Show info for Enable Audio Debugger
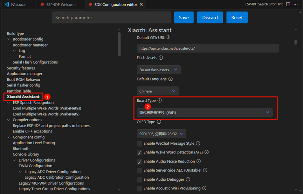Image resolution: width=303 pixels, height=194 pixels. click(188, 179)
